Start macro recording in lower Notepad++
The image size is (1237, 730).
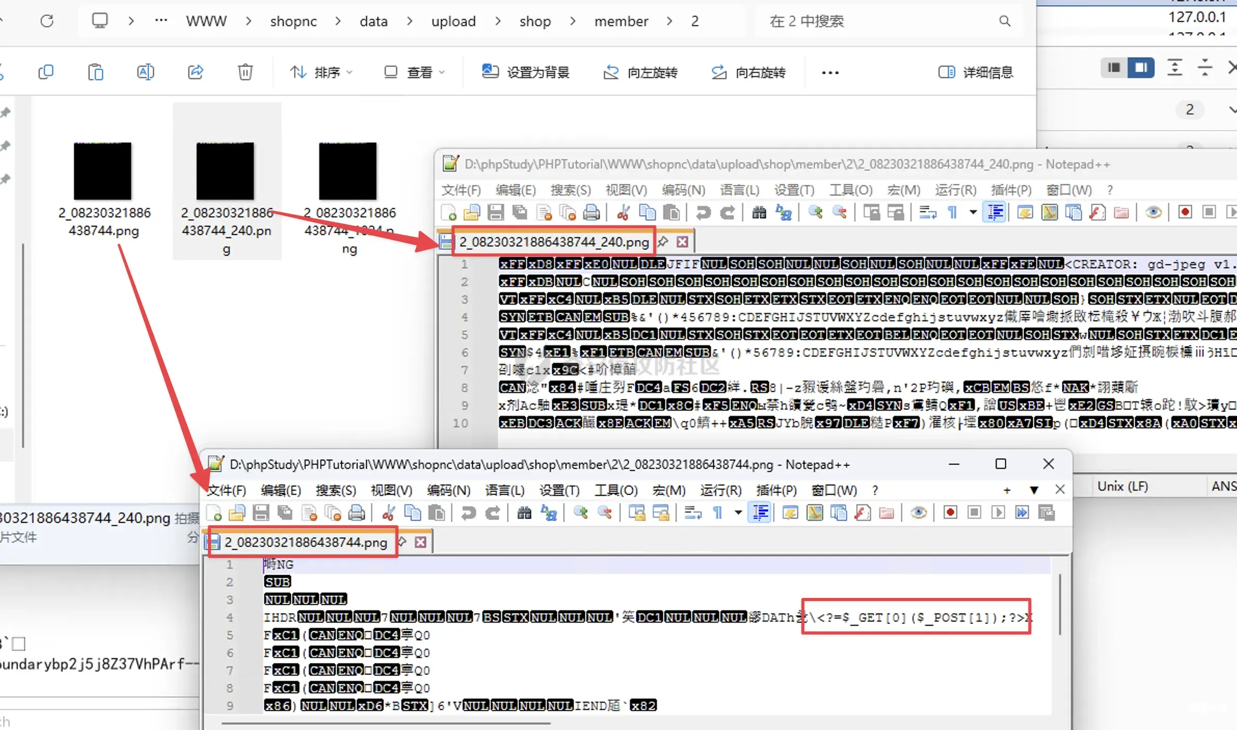click(x=950, y=513)
